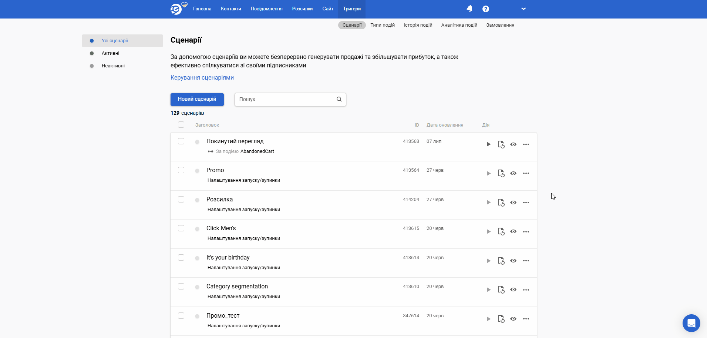Check the Розсилка row checkbox
The width and height of the screenshot is (707, 338).
click(181, 199)
